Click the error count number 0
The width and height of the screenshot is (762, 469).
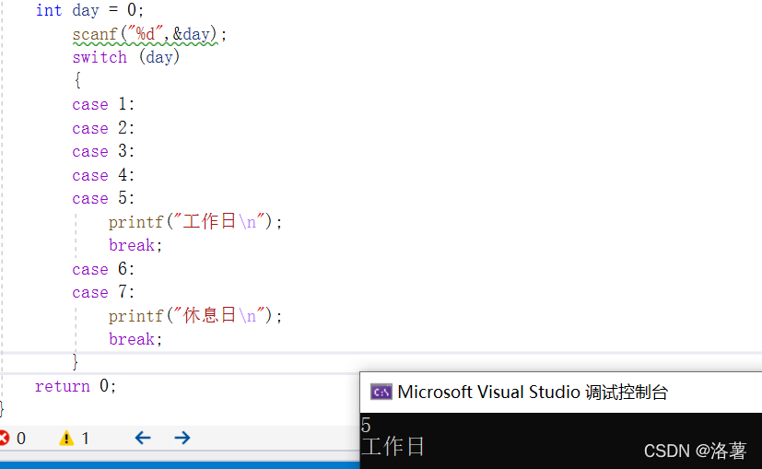pos(21,439)
